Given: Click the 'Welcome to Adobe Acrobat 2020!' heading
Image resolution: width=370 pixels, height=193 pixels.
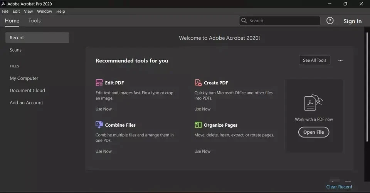Looking at the screenshot, I should point(219,38).
